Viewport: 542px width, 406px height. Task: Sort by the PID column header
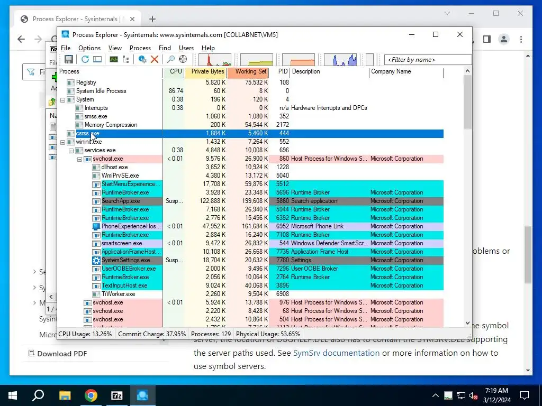click(x=279, y=71)
